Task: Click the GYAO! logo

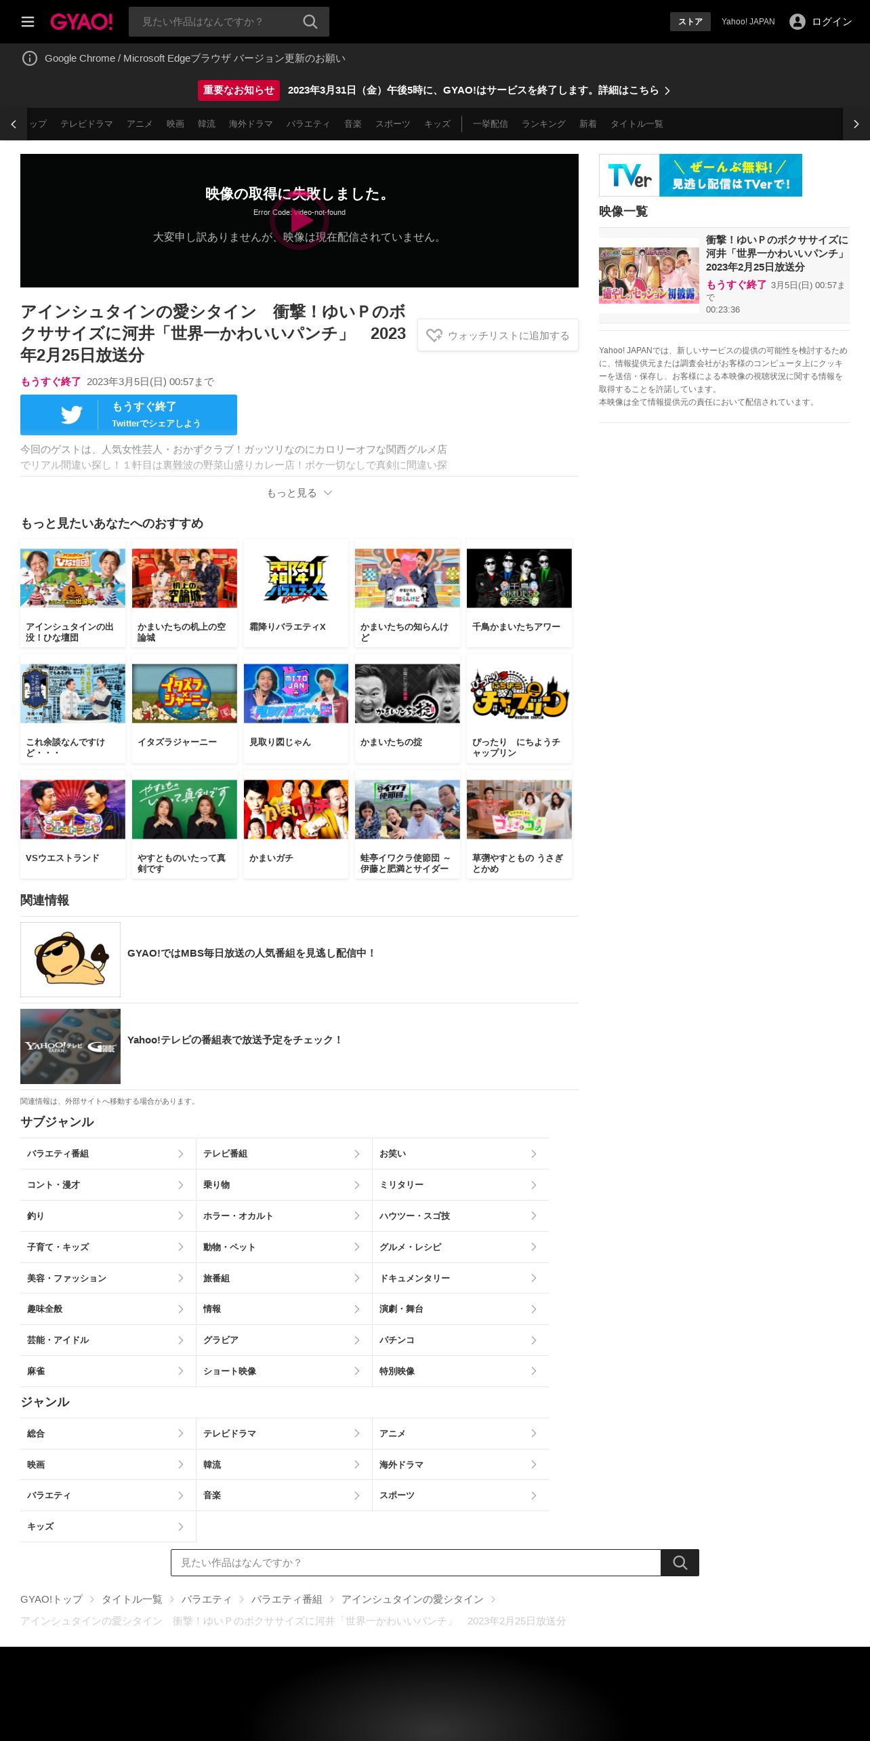Action: pyautogui.click(x=81, y=22)
